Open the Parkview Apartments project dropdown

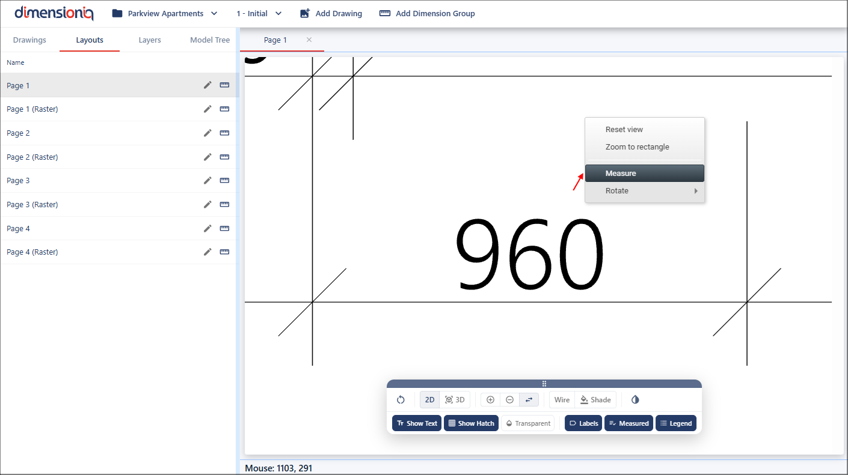[165, 13]
